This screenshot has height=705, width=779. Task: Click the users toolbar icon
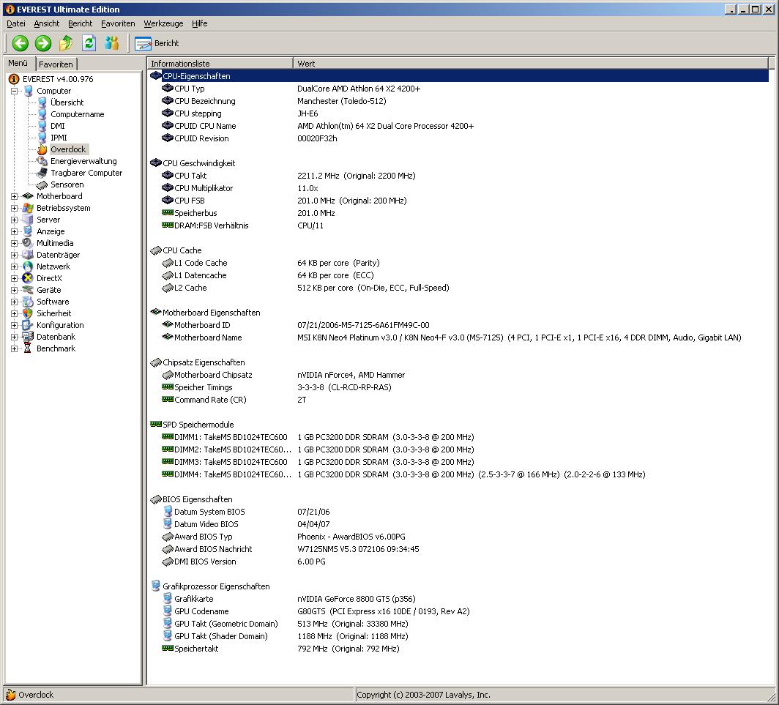112,43
